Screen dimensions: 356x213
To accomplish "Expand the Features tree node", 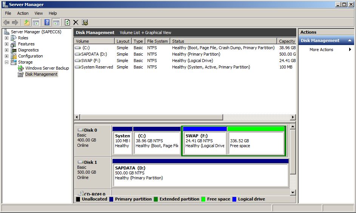I will click(x=6, y=44).
